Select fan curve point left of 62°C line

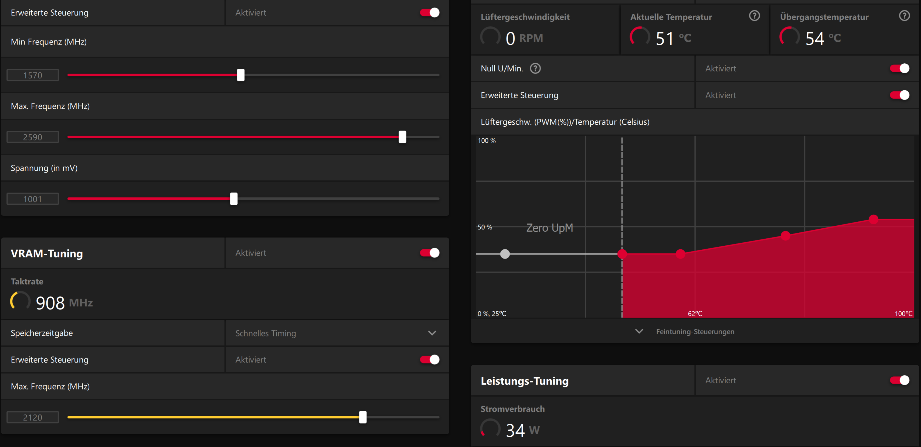point(680,254)
